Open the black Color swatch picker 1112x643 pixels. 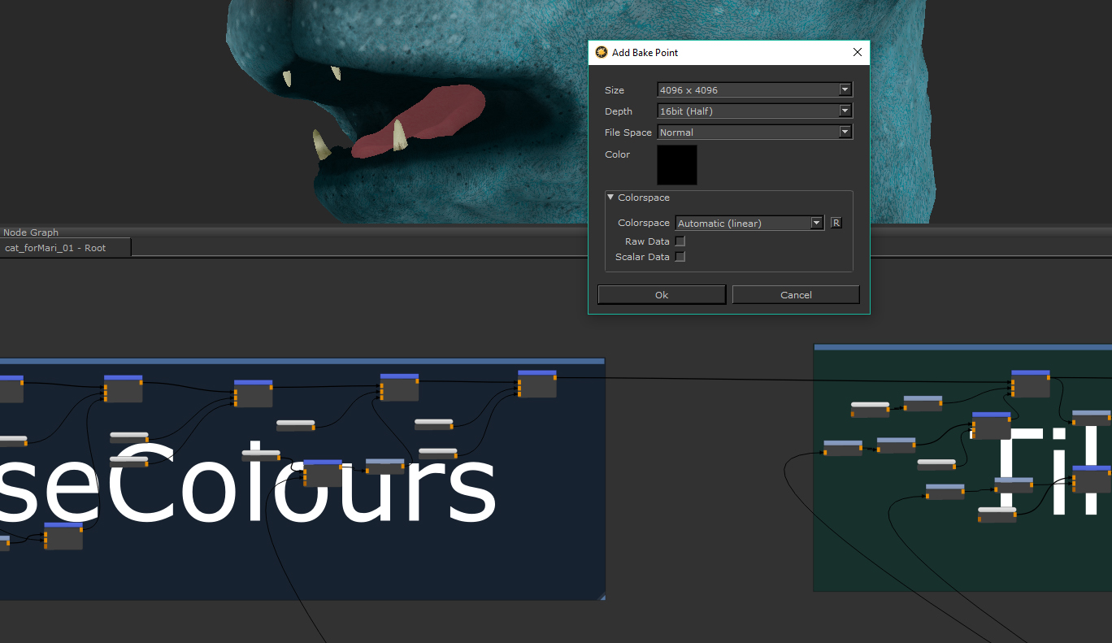click(676, 165)
